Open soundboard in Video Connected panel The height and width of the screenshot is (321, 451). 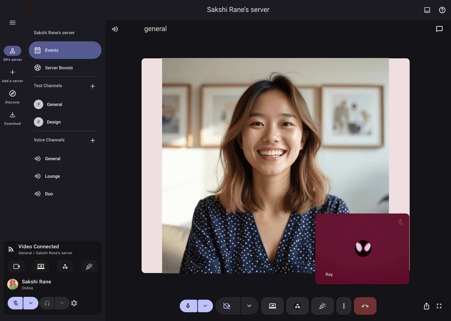89,266
